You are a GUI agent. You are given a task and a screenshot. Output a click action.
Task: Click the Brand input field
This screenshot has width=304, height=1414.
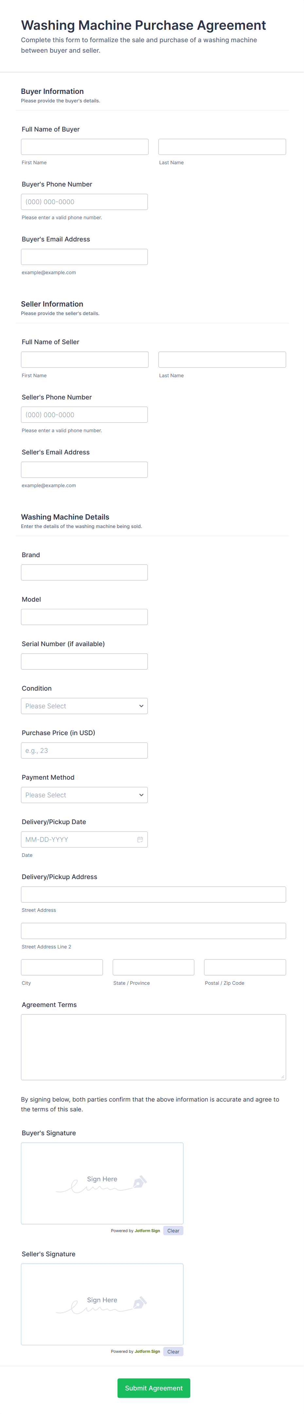pyautogui.click(x=84, y=573)
